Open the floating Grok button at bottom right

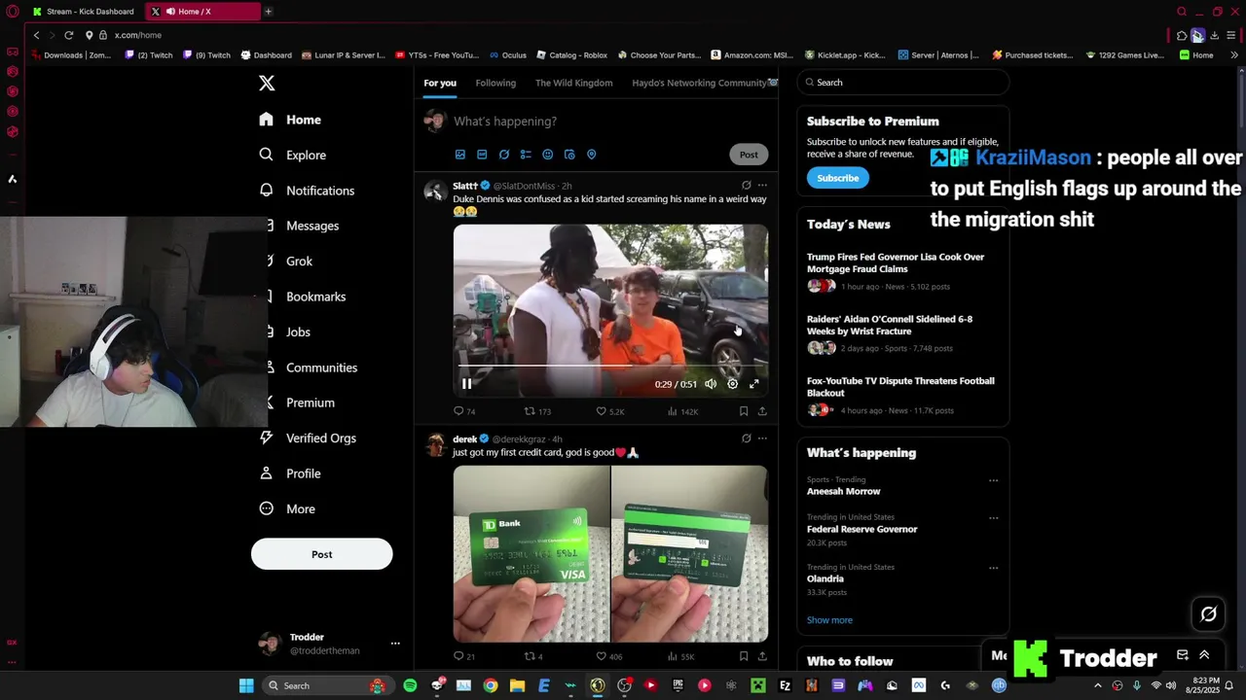(1208, 614)
